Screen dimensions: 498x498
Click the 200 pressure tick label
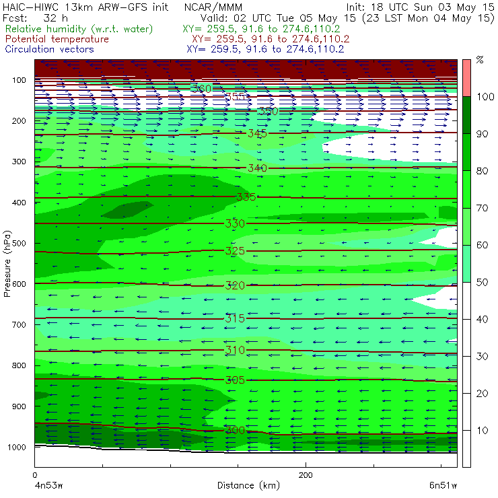[x=19, y=120]
